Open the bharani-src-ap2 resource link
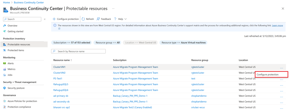The height and width of the screenshot is (112, 289). tap(62, 107)
